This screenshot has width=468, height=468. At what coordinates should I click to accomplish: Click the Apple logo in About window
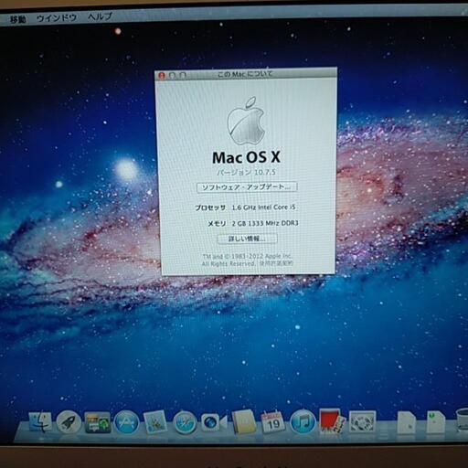coord(246,121)
